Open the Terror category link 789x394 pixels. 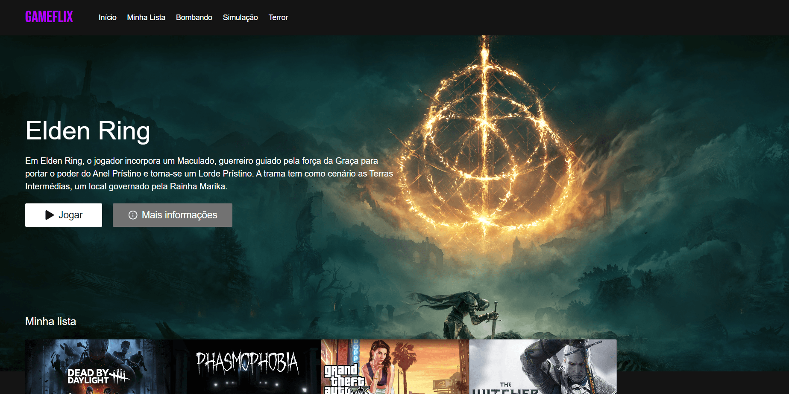pyautogui.click(x=278, y=17)
